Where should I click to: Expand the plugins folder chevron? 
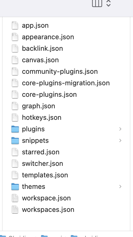click(120, 129)
